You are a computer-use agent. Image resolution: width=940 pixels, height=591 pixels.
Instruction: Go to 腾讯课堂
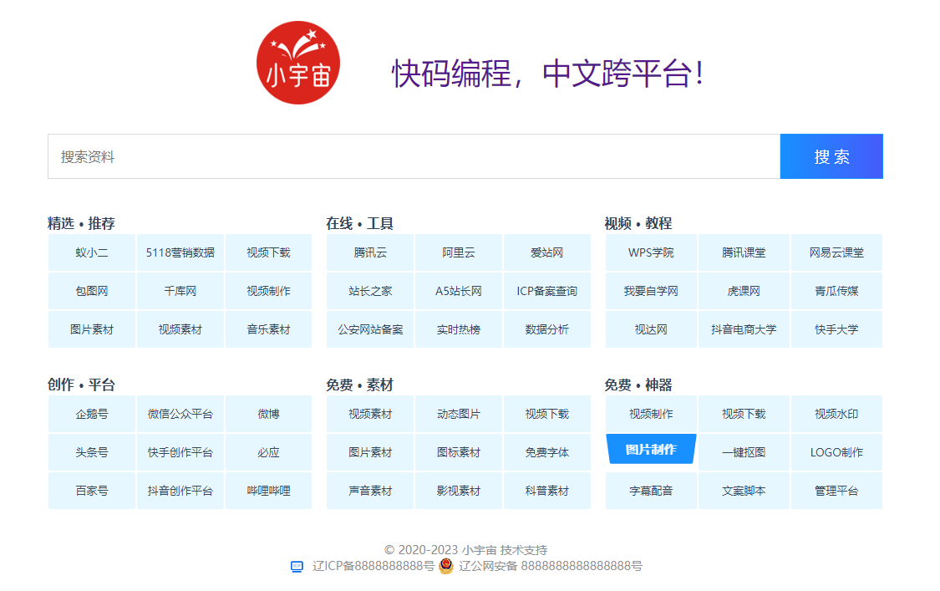744,252
